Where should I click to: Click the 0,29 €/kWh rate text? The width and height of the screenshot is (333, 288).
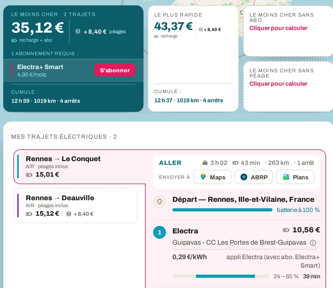coord(190,257)
